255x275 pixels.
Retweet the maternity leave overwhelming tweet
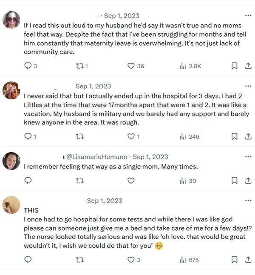(79, 66)
